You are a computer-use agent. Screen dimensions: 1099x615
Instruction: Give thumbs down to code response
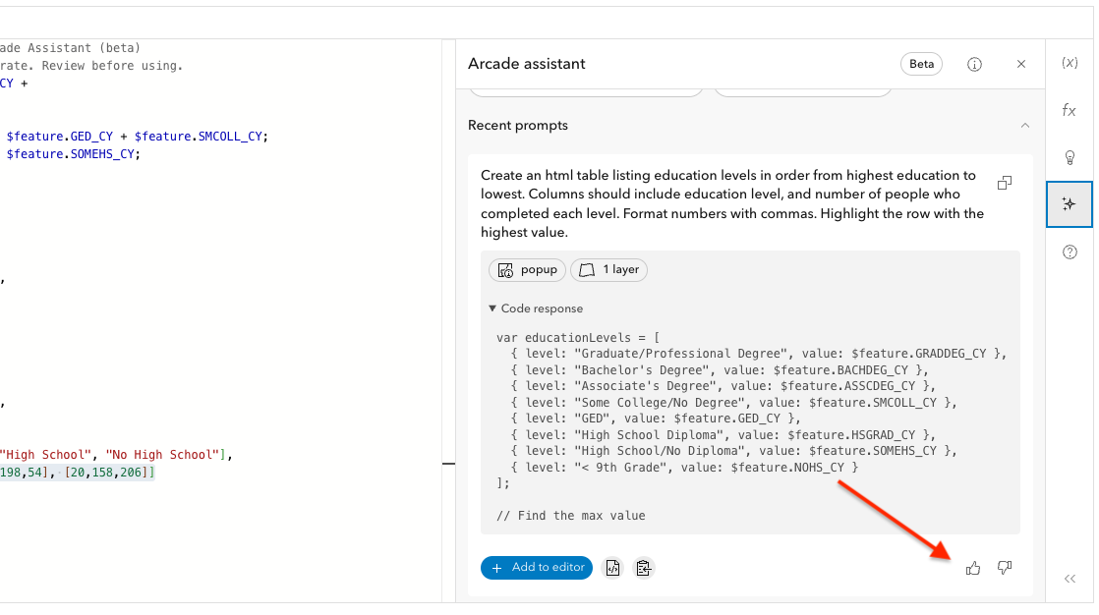(x=1005, y=568)
